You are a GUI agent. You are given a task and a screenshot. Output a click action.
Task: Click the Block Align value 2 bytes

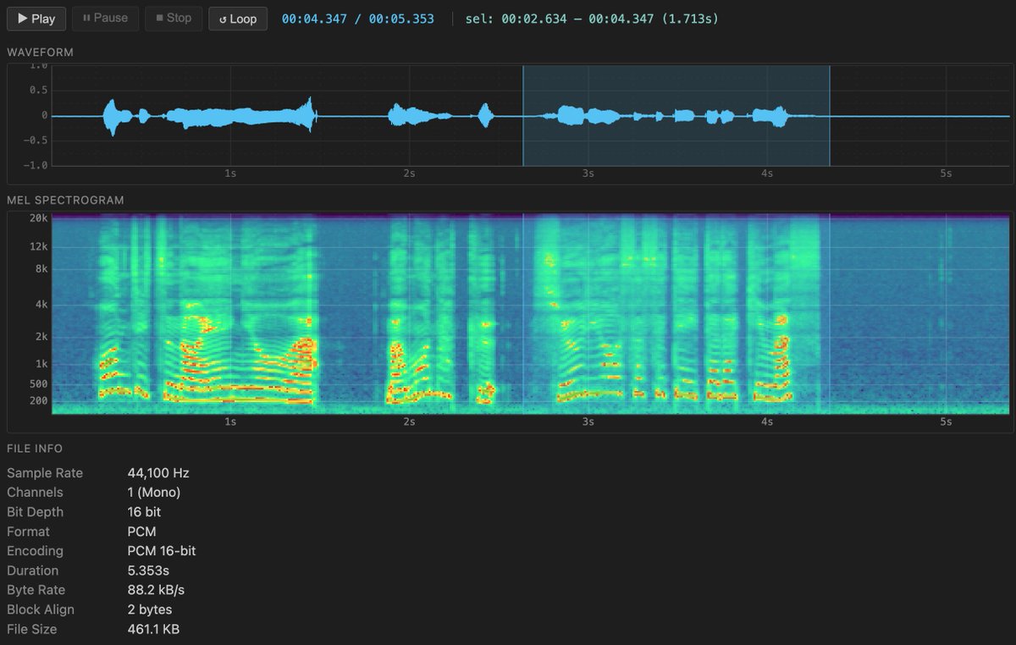coord(150,609)
